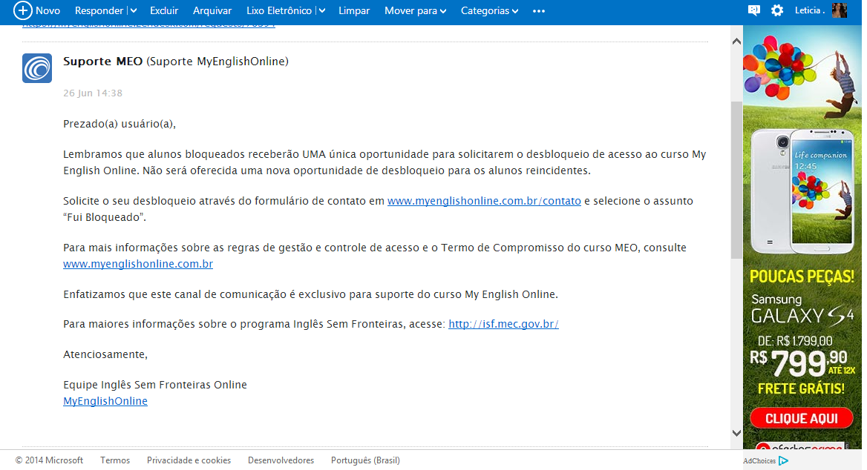Click the 'Atenciosamente,' line

click(105, 354)
